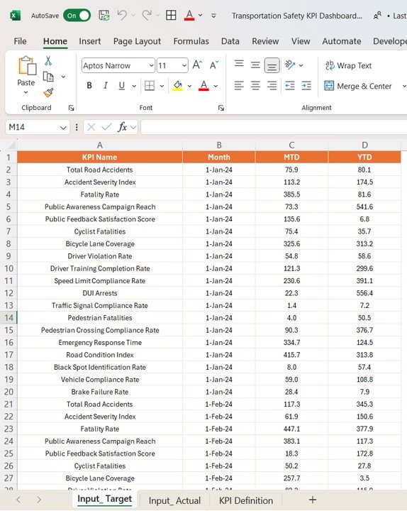Align text left icon

239,86
